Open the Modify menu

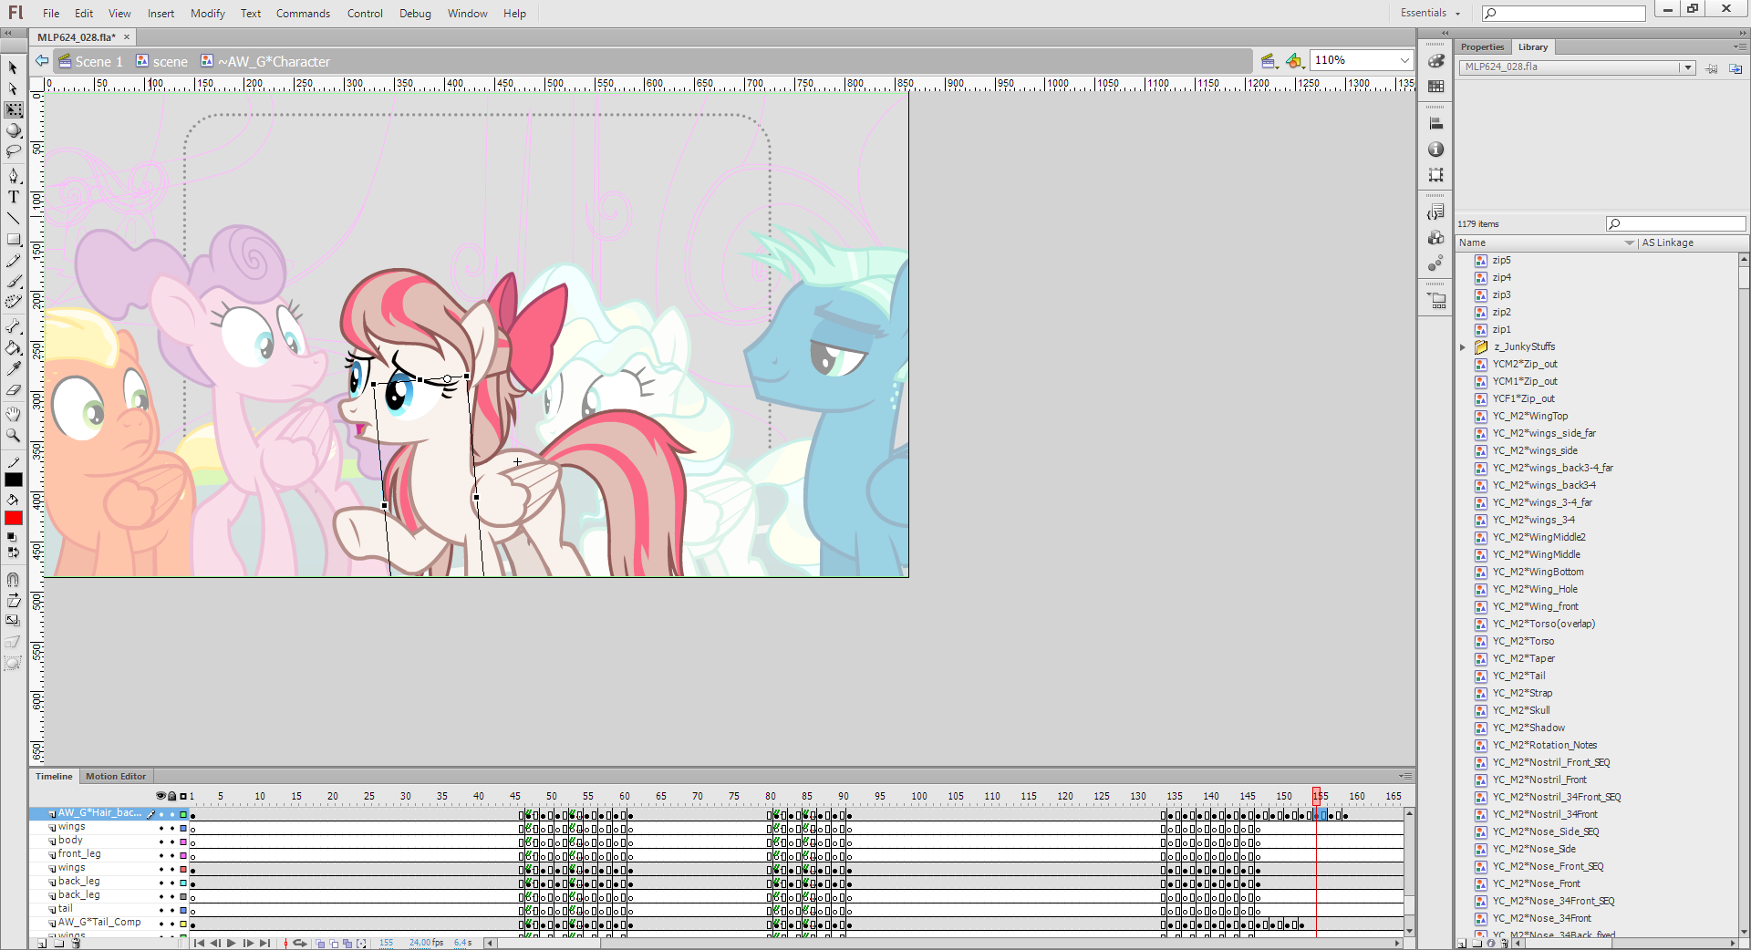click(x=208, y=13)
